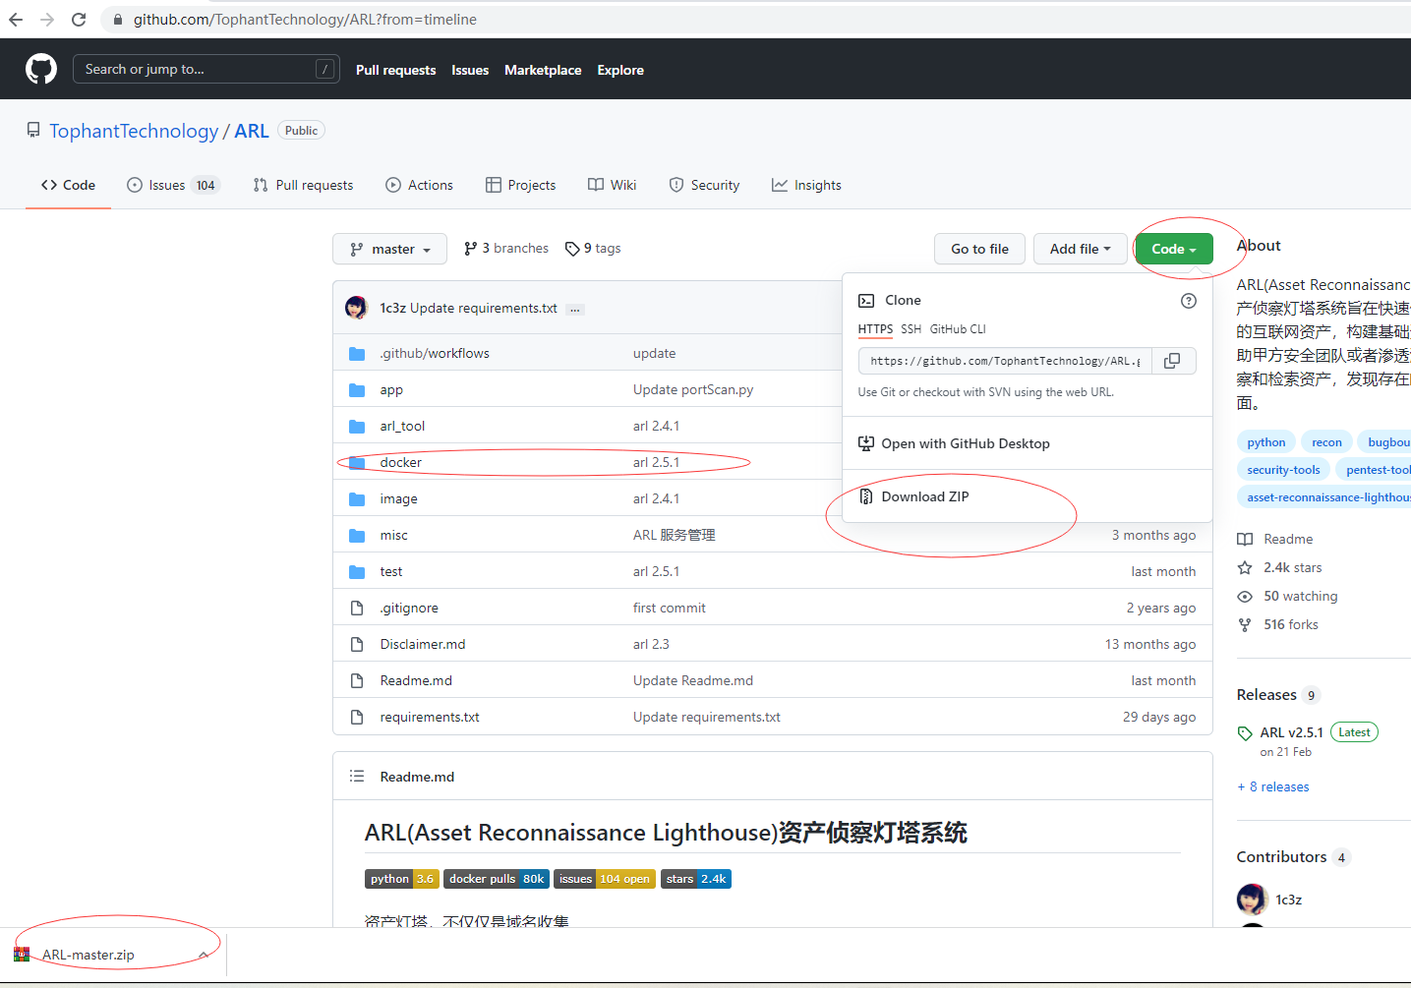Click the 1c3z commit author avatar
This screenshot has height=988, width=1411.
click(x=356, y=308)
